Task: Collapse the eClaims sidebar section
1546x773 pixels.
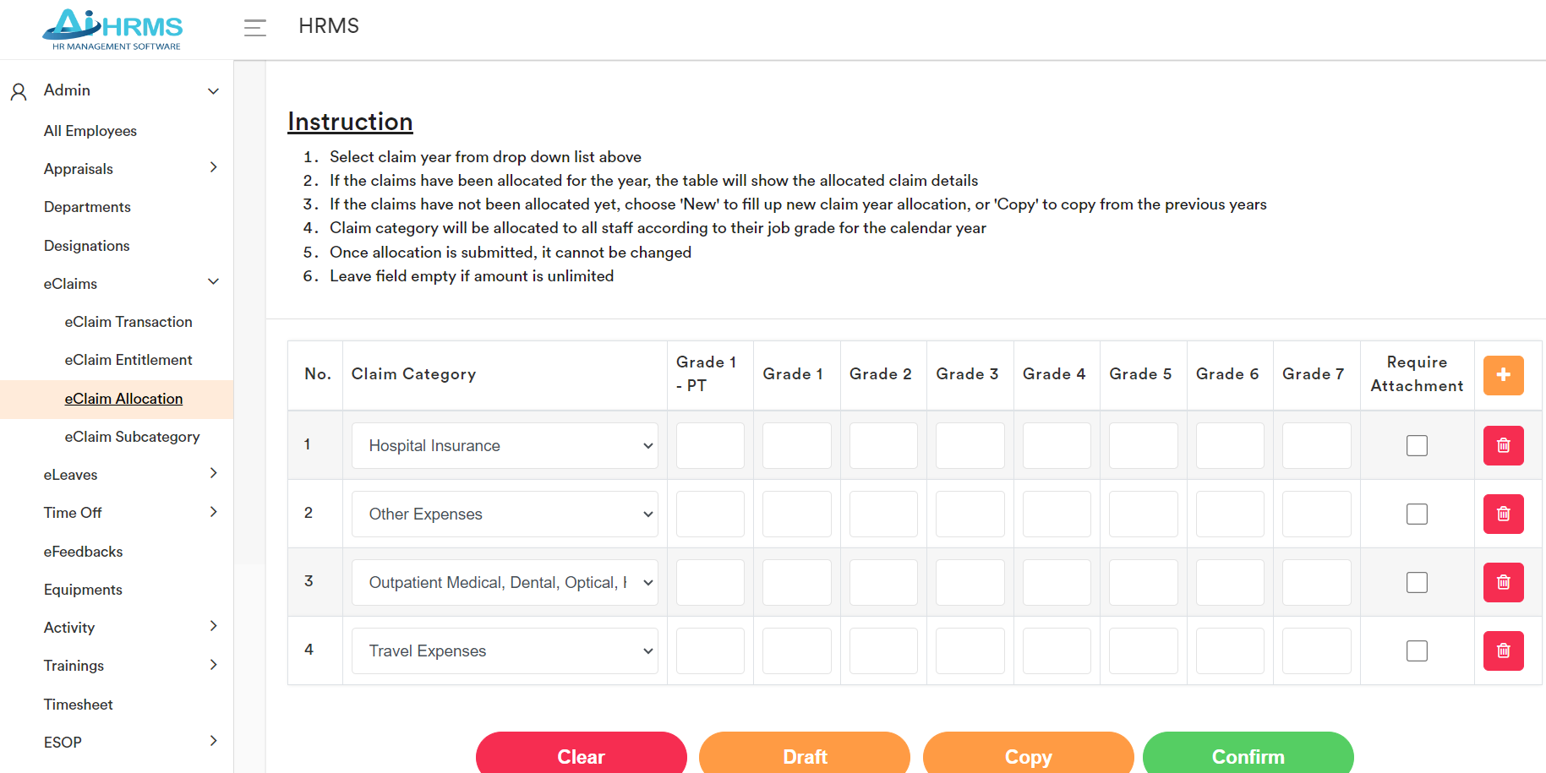Action: (x=213, y=282)
